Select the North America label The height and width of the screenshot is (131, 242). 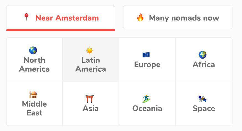pyautogui.click(x=34, y=64)
